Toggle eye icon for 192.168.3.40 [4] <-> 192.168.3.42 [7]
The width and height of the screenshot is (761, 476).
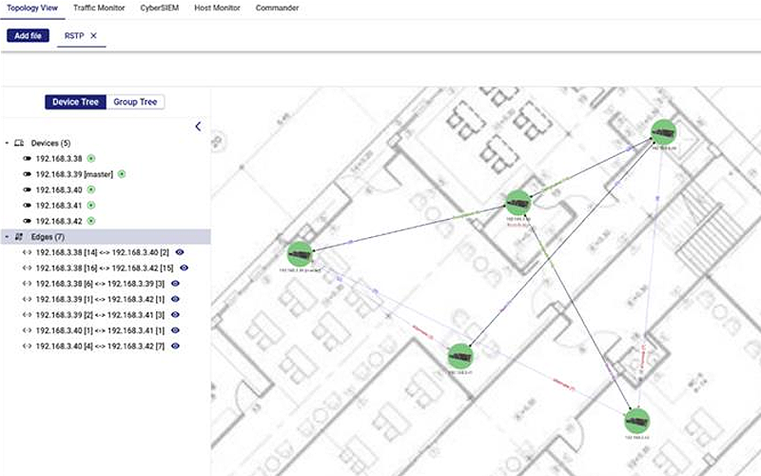(175, 346)
